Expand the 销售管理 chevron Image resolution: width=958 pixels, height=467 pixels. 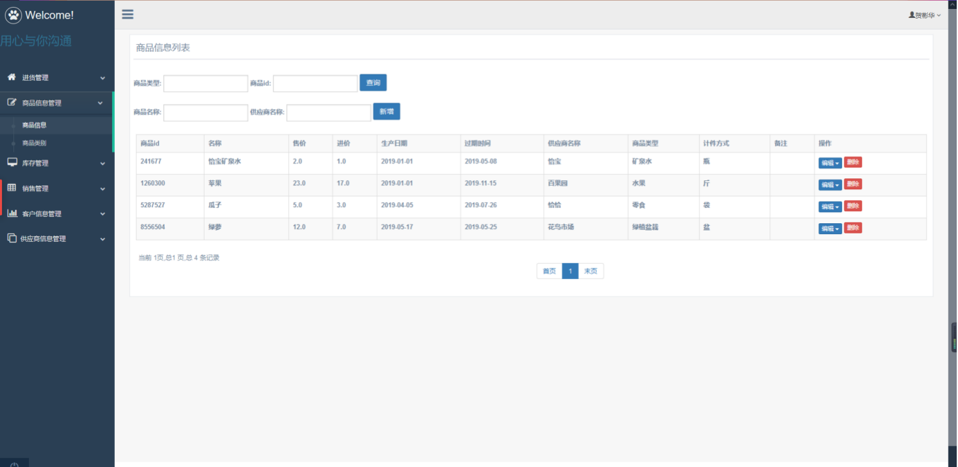click(x=103, y=189)
